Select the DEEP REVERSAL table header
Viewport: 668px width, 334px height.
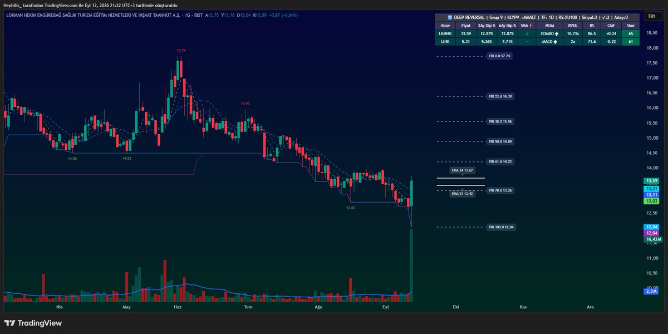538,17
